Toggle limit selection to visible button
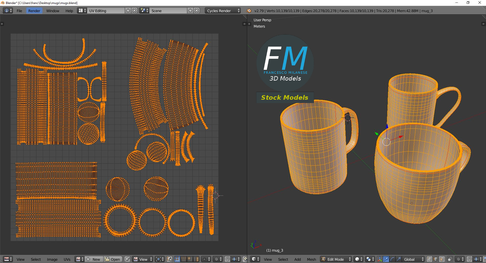The height and width of the screenshot is (263, 486). (450, 259)
